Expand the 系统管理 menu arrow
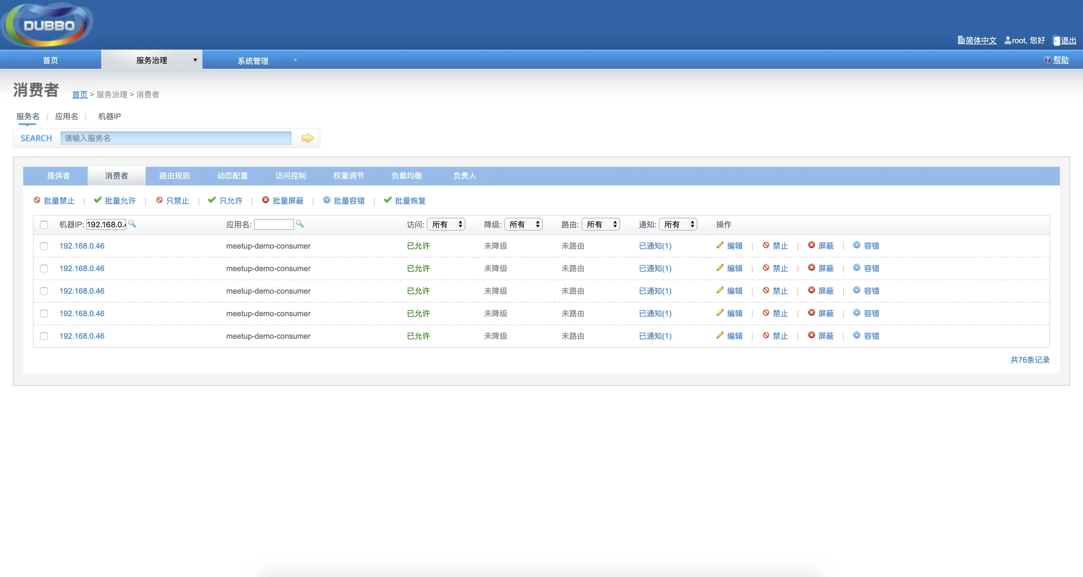1083x577 pixels. click(x=295, y=60)
